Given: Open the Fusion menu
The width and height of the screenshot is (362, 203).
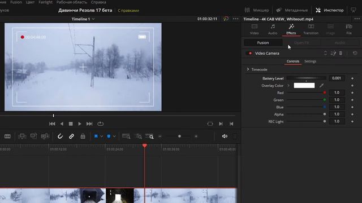Looking at the screenshot, I should tap(16, 2).
